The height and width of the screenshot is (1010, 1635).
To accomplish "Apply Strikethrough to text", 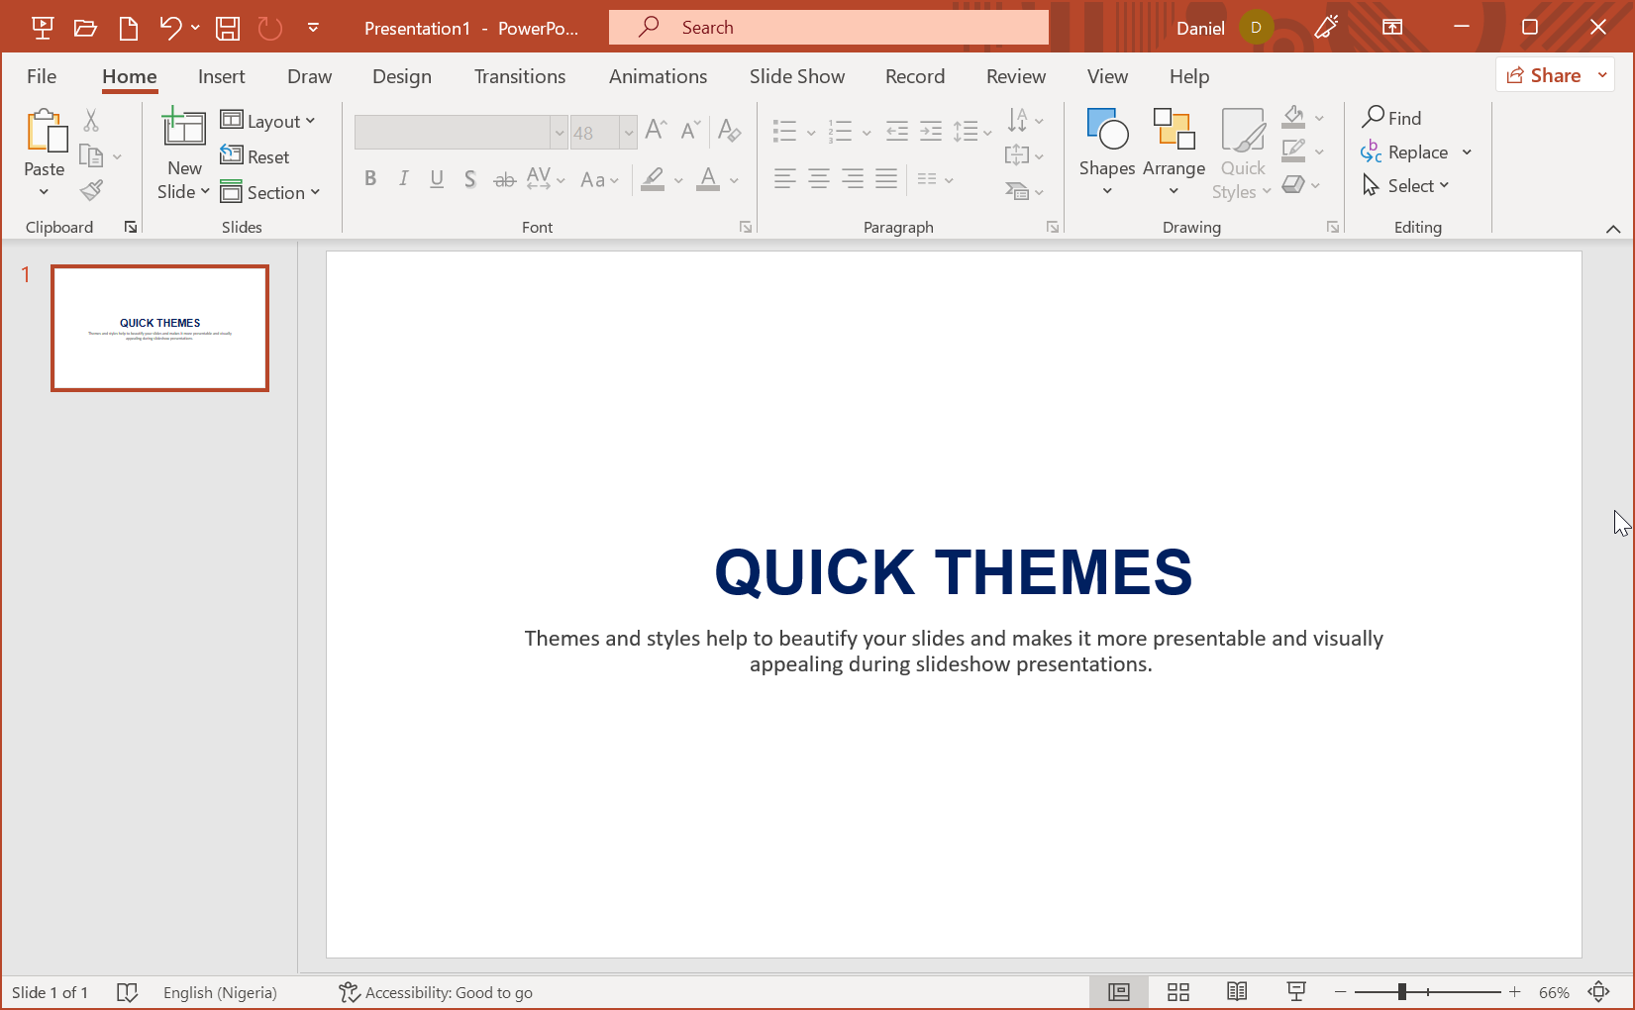I will point(504,179).
